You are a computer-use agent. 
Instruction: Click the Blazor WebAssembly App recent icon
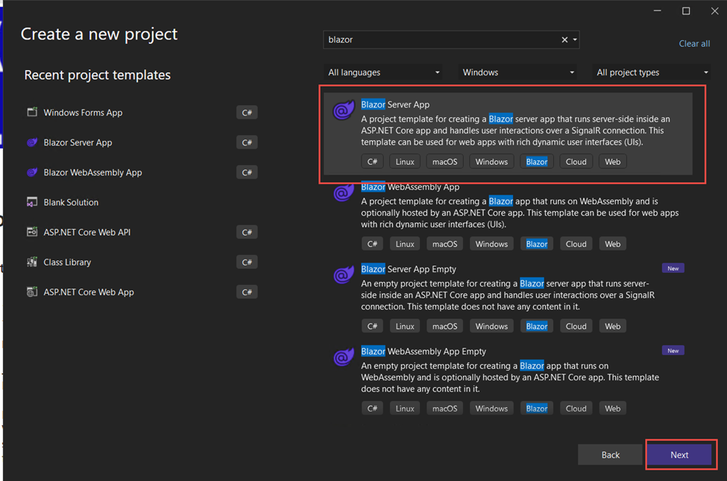(32, 172)
